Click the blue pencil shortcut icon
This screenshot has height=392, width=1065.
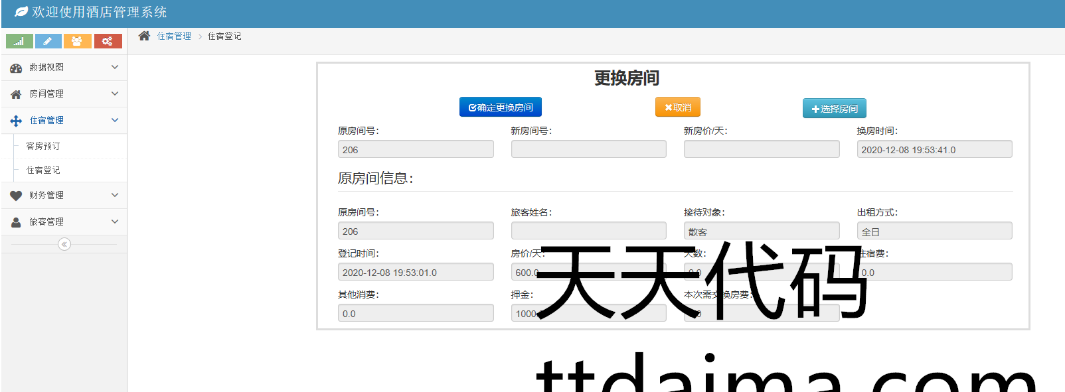48,41
